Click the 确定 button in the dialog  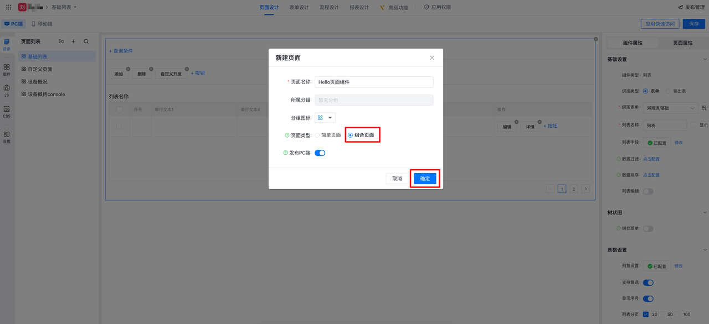(x=424, y=178)
